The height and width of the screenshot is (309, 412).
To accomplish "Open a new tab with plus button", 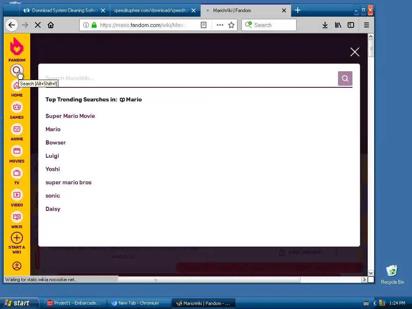I will tap(298, 10).
